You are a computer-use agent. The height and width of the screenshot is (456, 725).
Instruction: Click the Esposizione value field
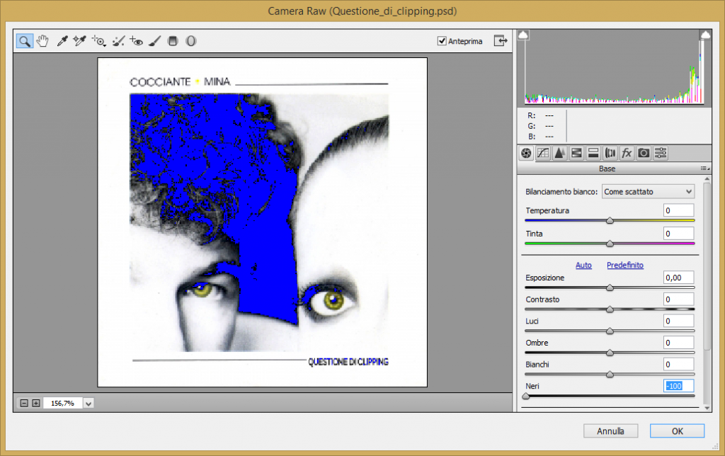(678, 278)
